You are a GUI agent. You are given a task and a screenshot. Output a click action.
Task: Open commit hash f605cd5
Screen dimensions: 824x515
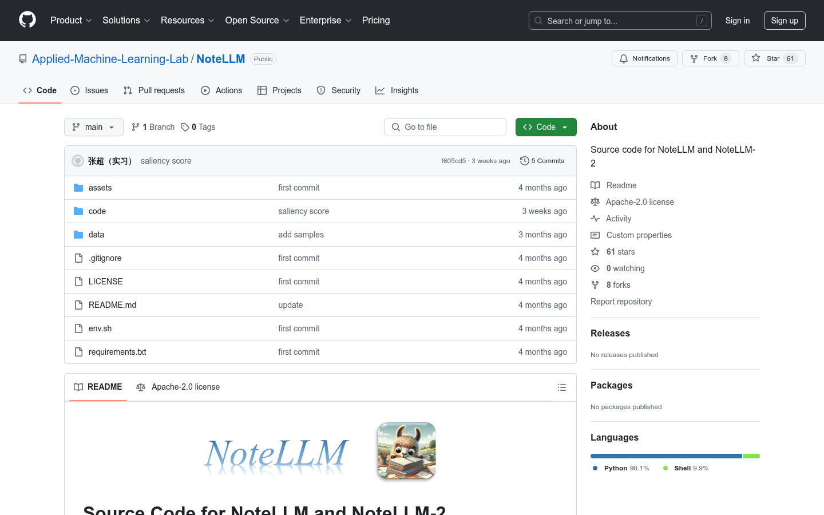(453, 161)
